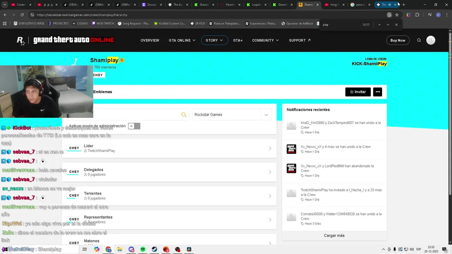Expand the Tenientes rank row
This screenshot has height=254, width=452.
coord(169,196)
